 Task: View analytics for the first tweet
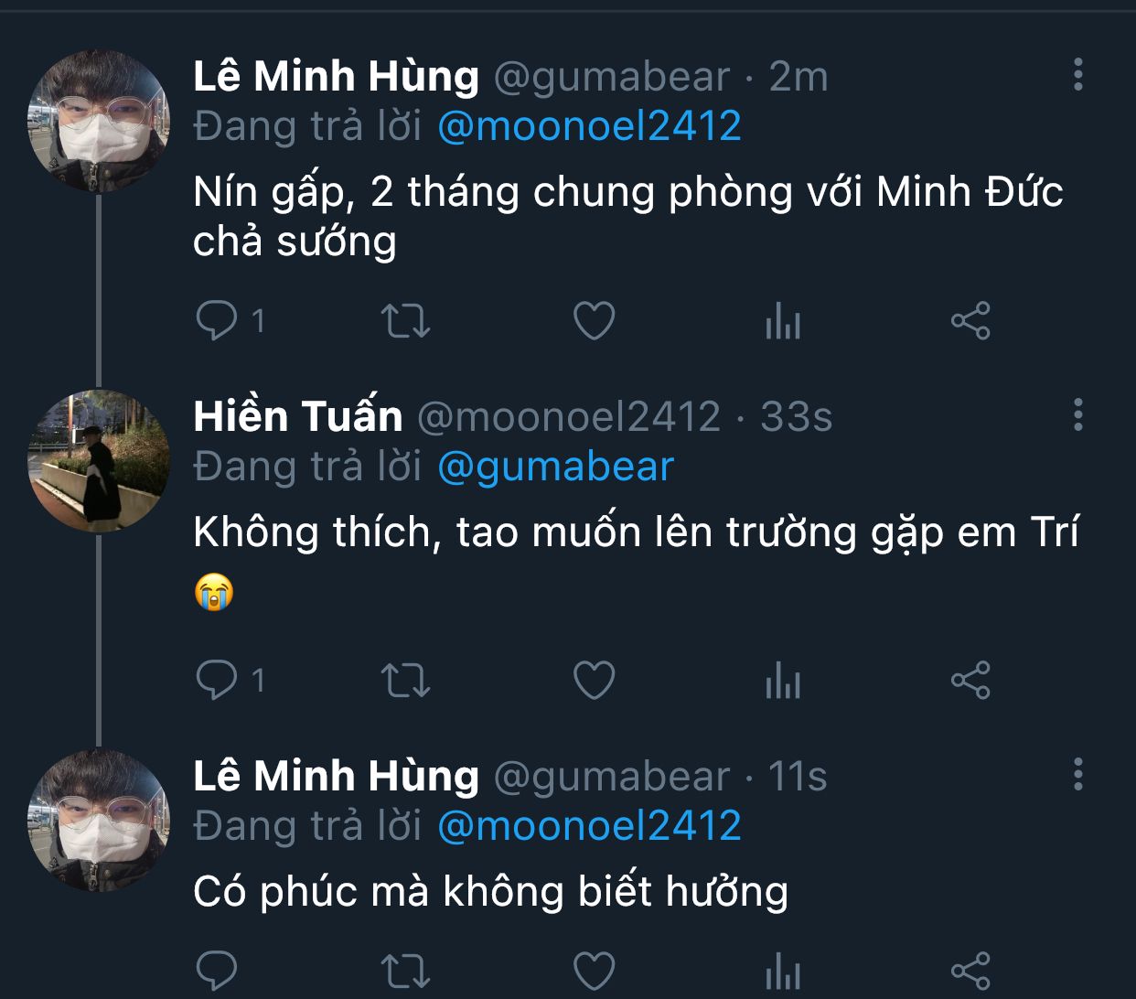[x=783, y=321]
